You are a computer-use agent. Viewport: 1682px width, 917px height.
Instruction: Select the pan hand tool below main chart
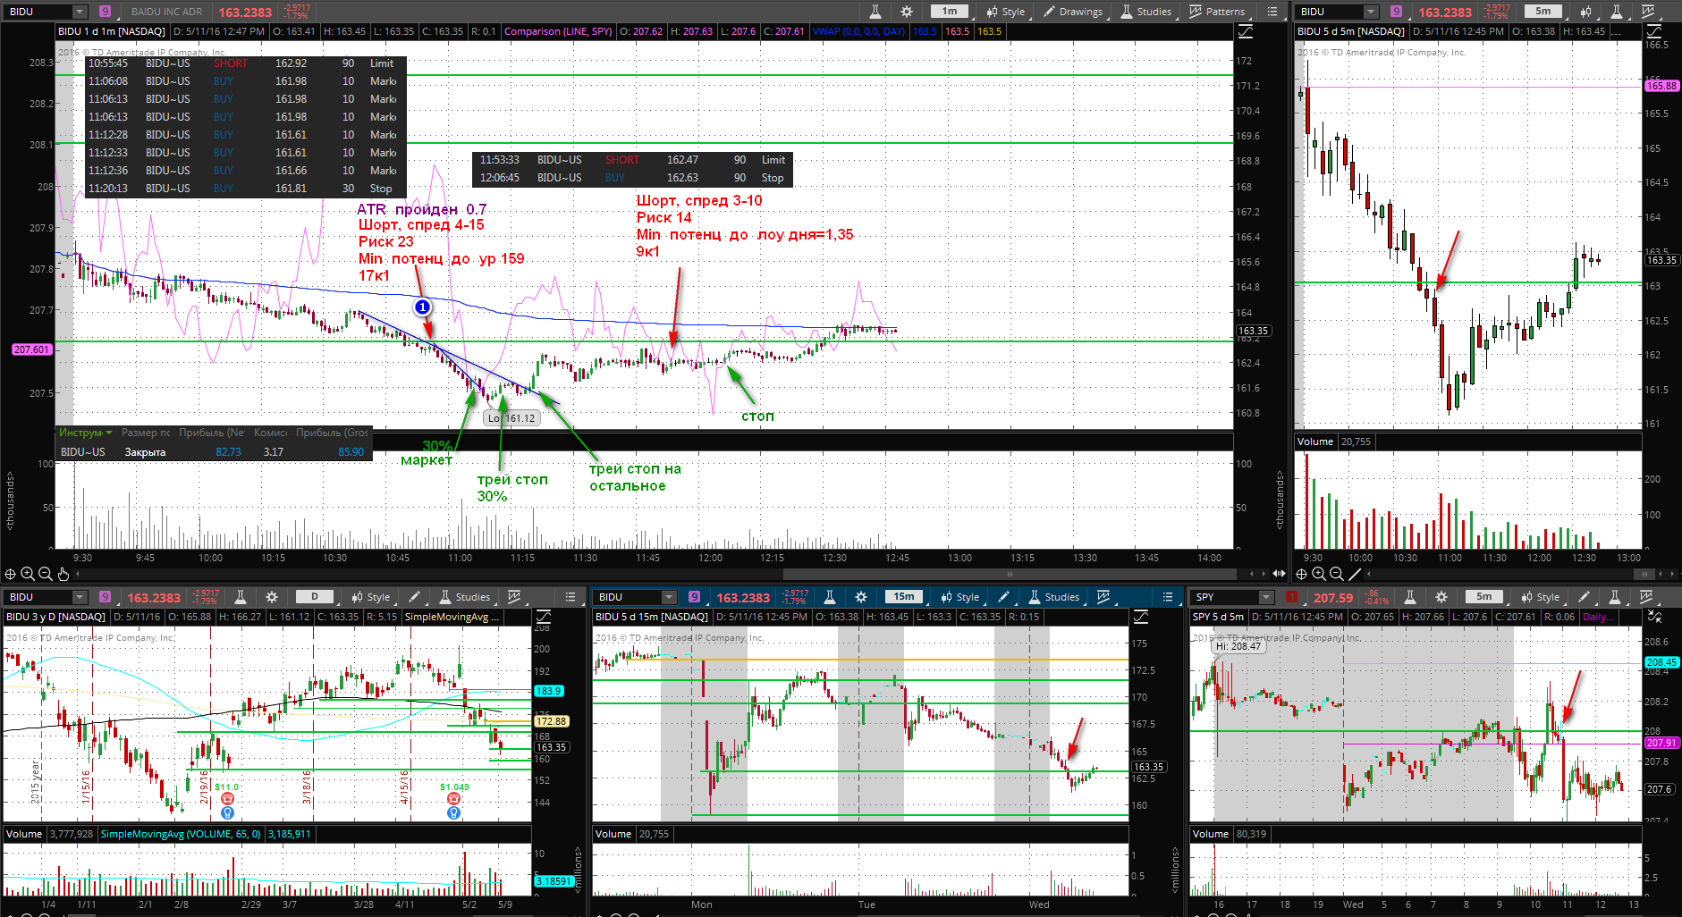click(63, 574)
